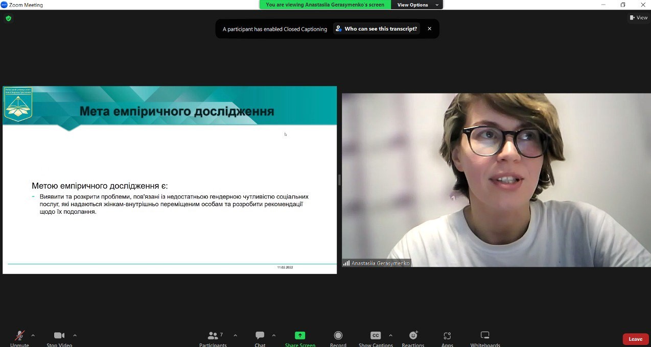651x347 pixels.
Task: Click the speaker's video thumbnail
Action: (x=496, y=180)
